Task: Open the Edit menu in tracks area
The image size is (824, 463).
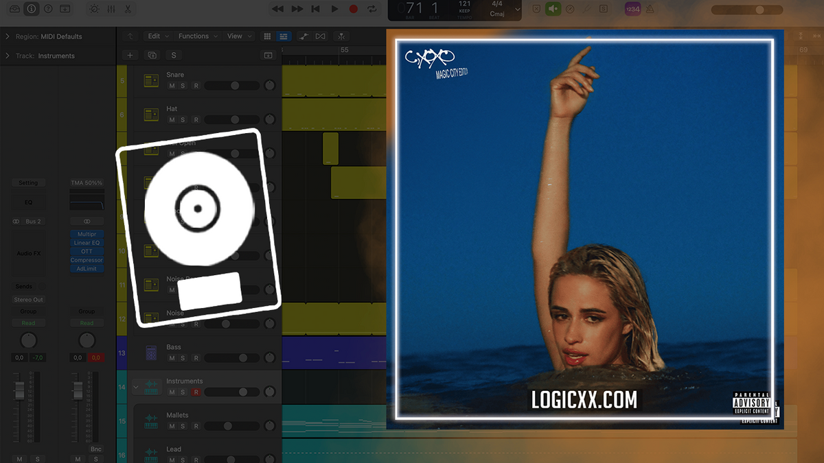Action: pyautogui.click(x=157, y=36)
